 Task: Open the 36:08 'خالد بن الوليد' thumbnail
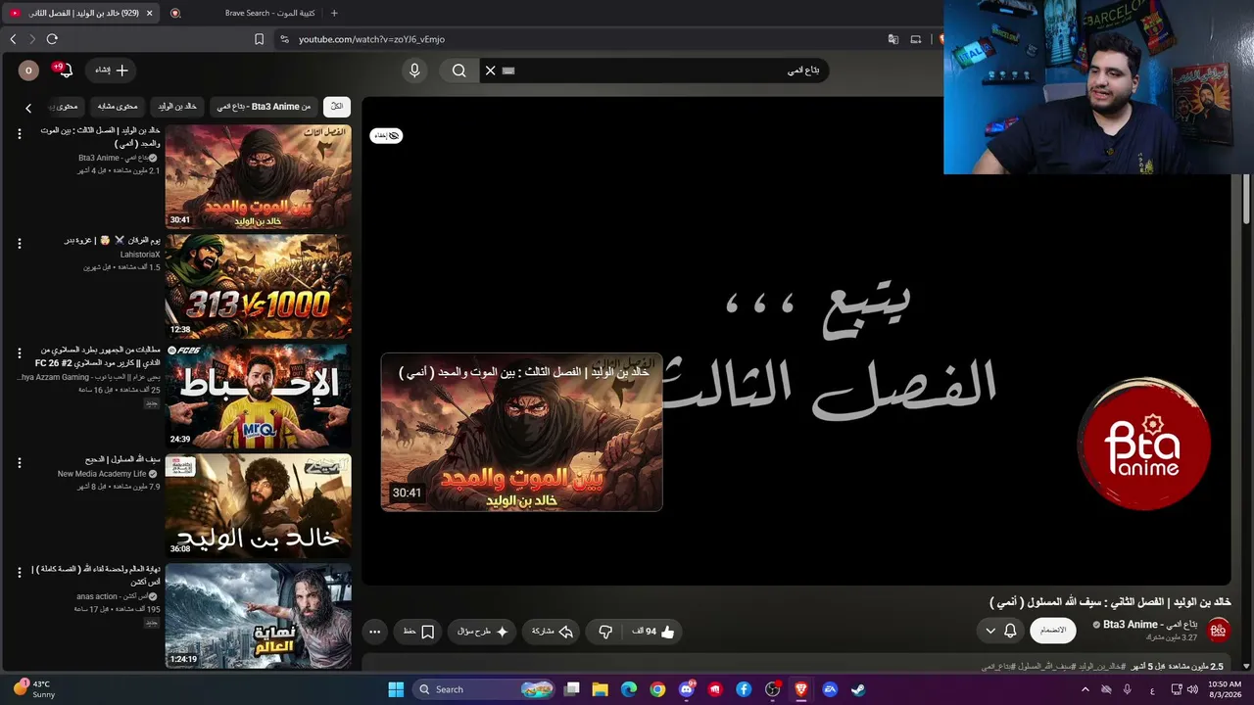[258, 505]
